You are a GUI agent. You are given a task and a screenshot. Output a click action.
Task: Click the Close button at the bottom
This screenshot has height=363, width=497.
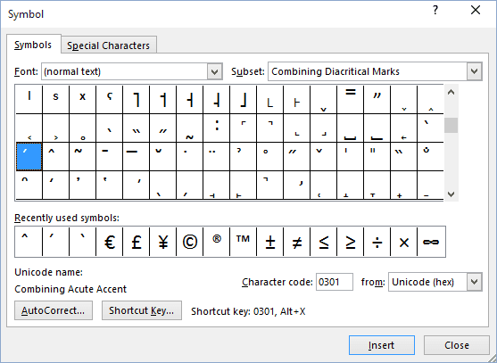(x=457, y=345)
